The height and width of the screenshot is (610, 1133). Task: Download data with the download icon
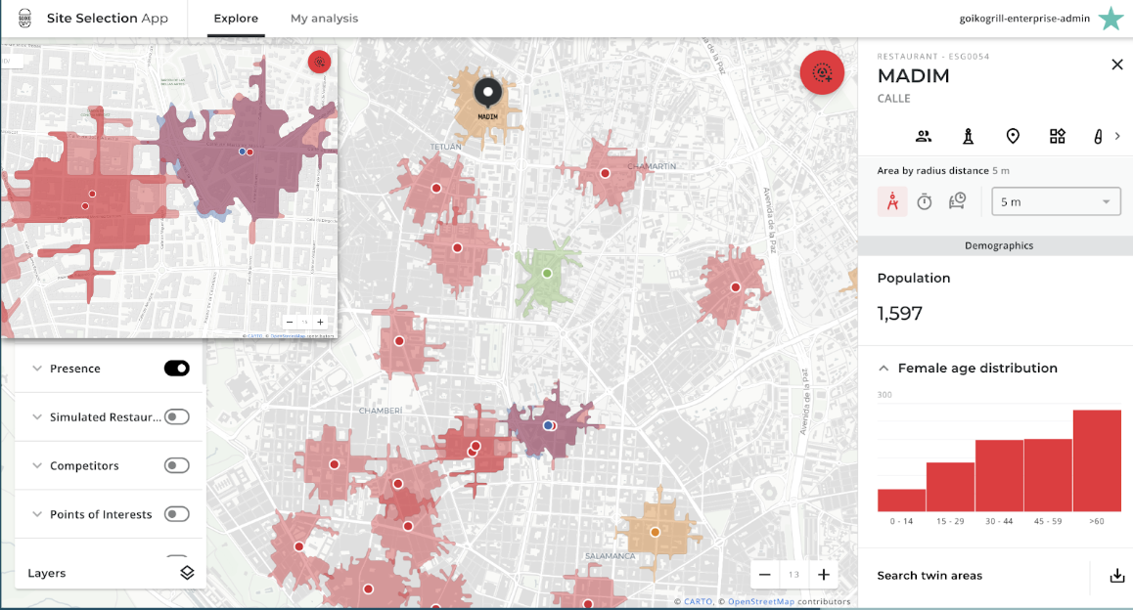point(1117,576)
